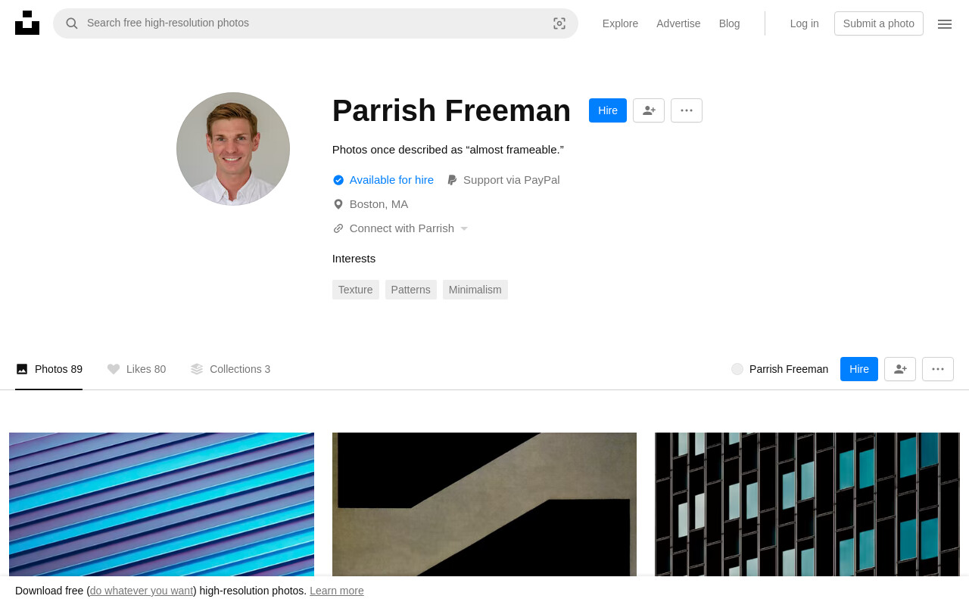Click the Log in link
The height and width of the screenshot is (605, 969).
click(804, 23)
